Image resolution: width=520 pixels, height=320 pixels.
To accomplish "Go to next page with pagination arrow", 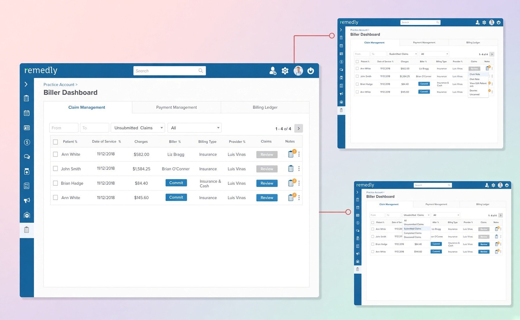I will tap(299, 128).
